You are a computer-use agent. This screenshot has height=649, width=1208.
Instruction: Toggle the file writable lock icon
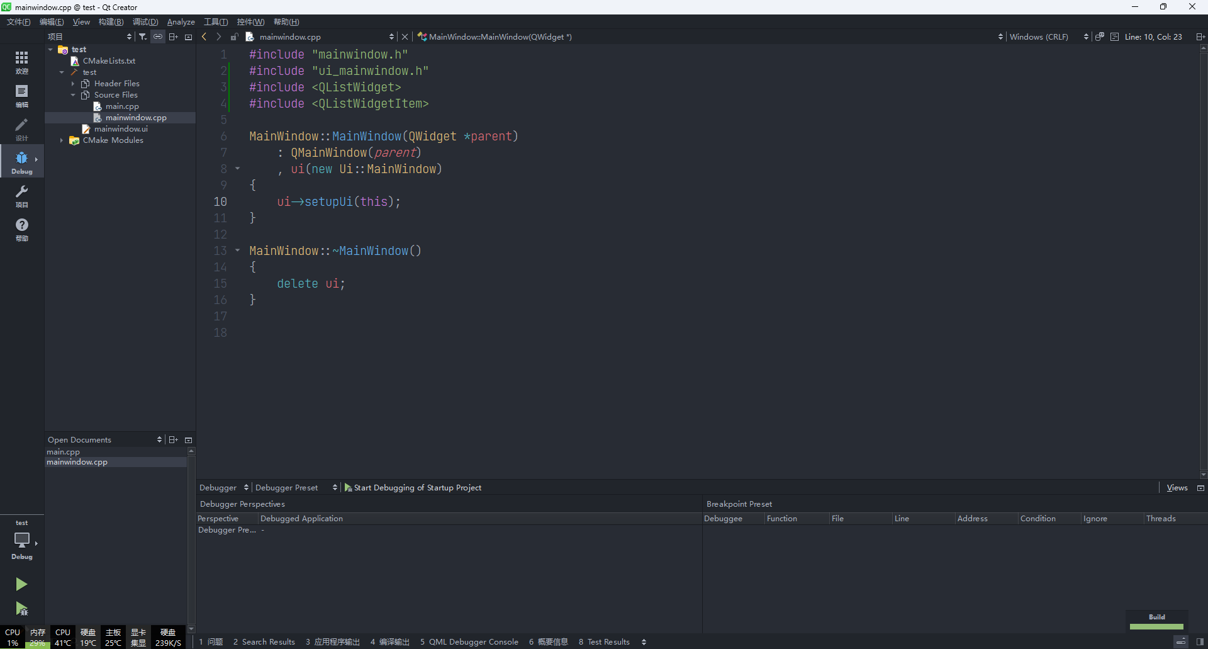click(234, 37)
